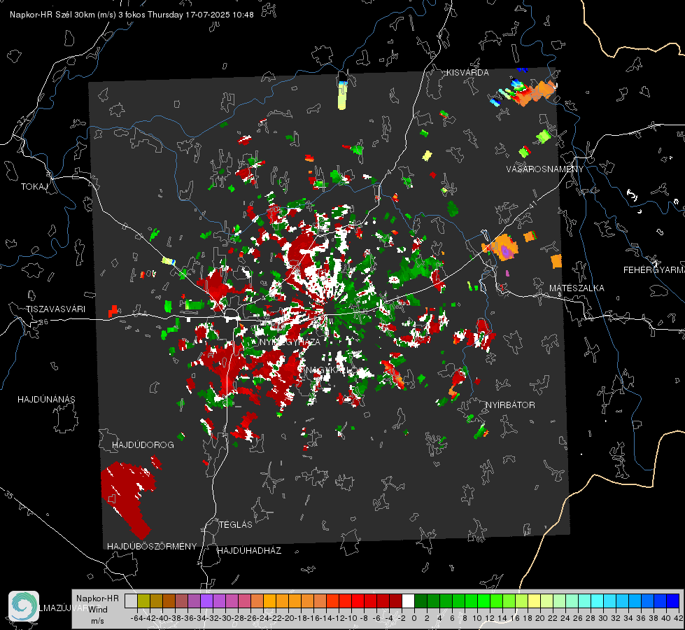The width and height of the screenshot is (685, 630).
Task: Click the white legend swatch between -2 and 0
Action: coord(408,601)
